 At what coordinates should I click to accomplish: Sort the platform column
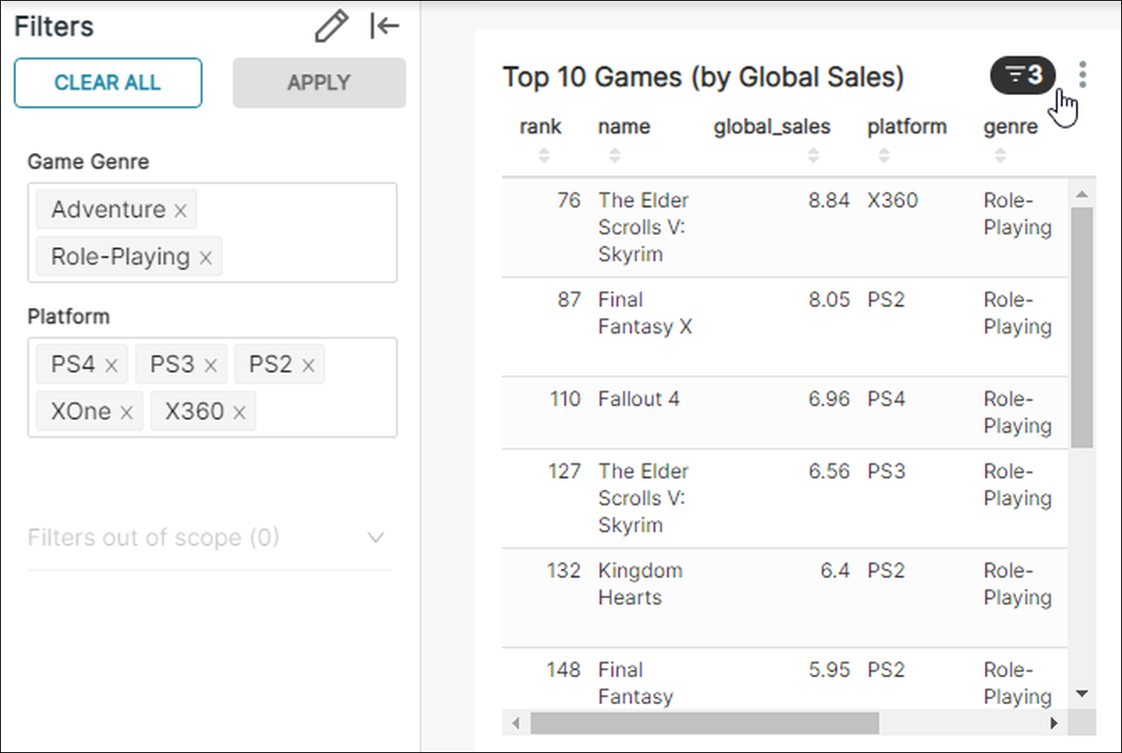[884, 153]
